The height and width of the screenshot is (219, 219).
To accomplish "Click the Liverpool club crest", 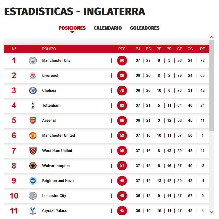I will point(33,76).
